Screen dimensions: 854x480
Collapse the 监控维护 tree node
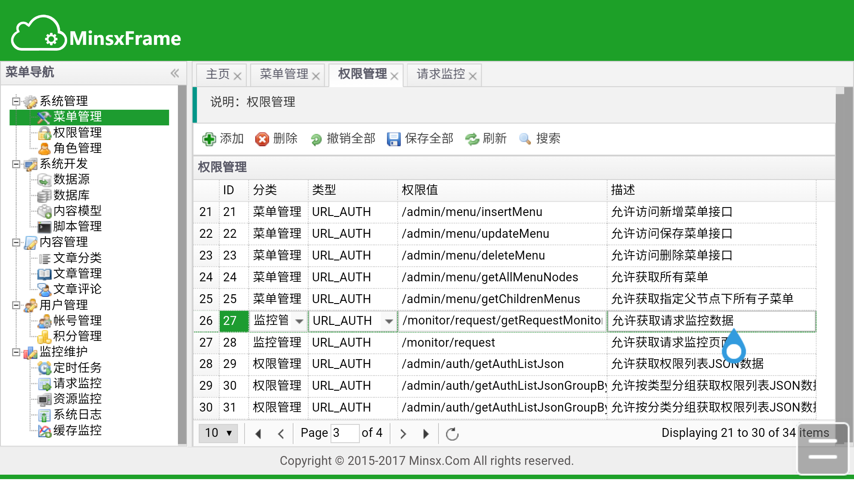click(16, 352)
